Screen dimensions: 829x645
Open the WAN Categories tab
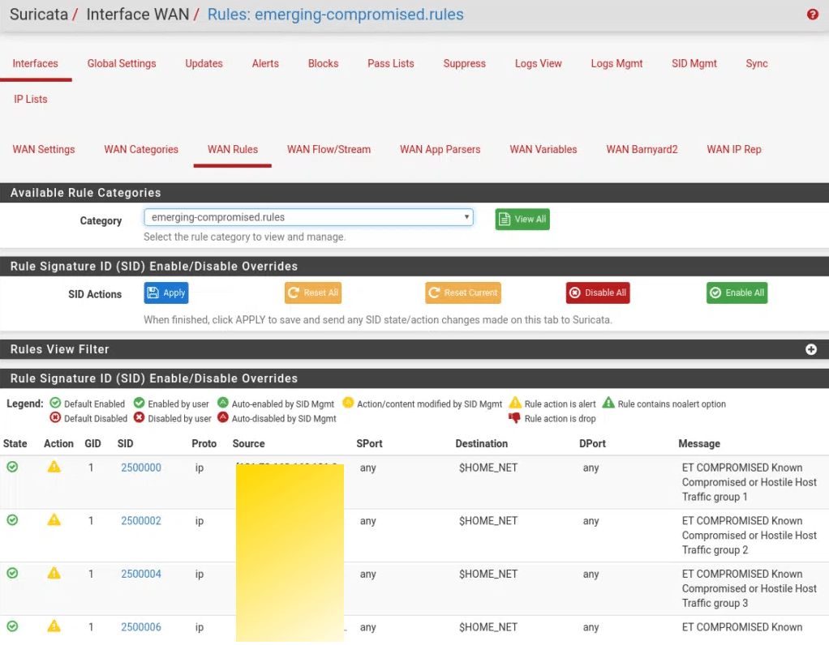(141, 149)
